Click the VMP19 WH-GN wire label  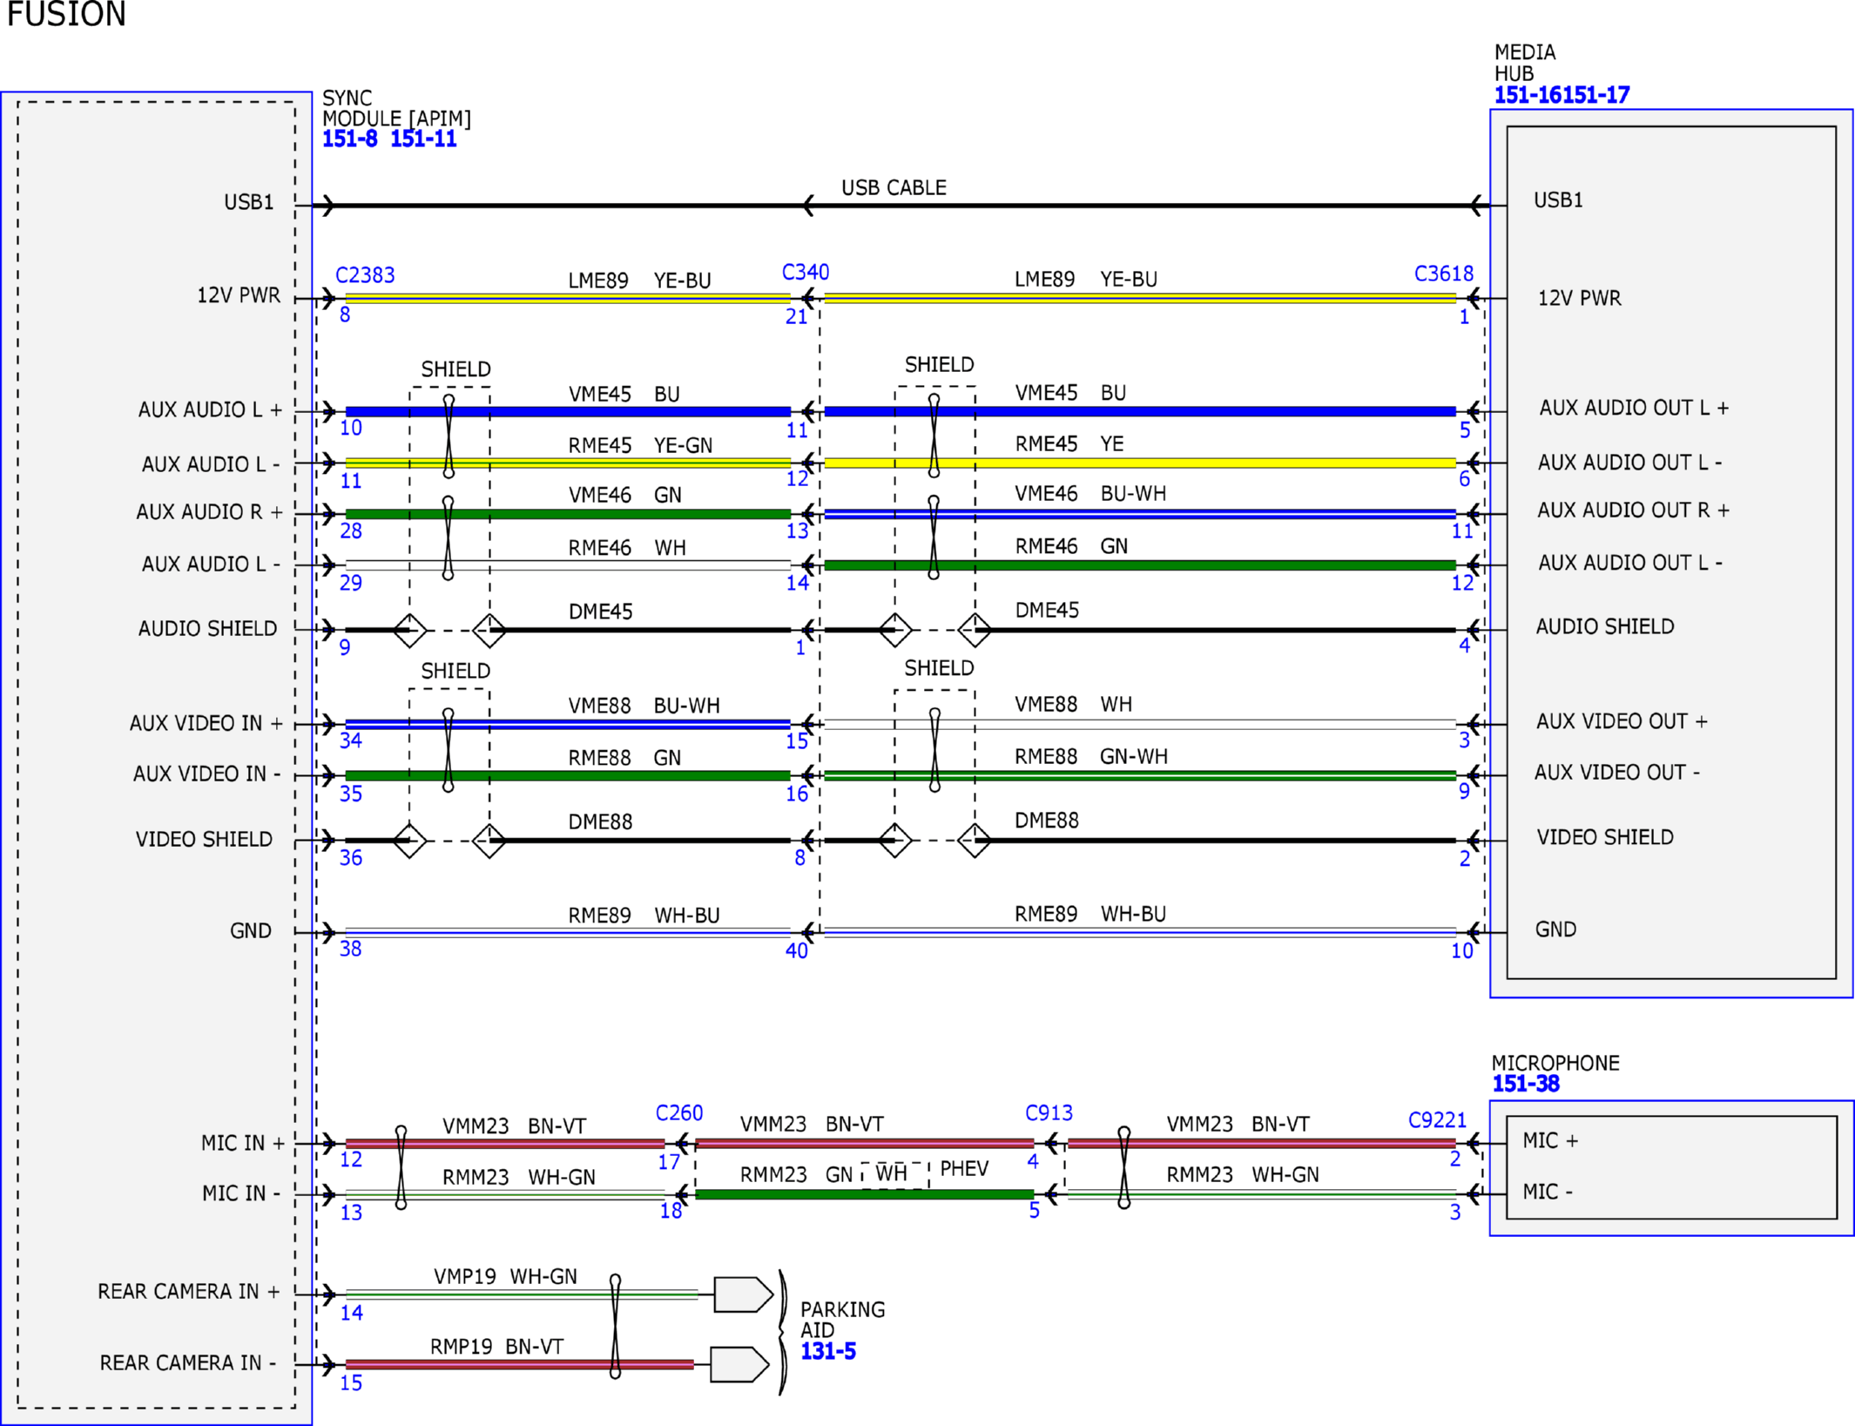(x=505, y=1276)
